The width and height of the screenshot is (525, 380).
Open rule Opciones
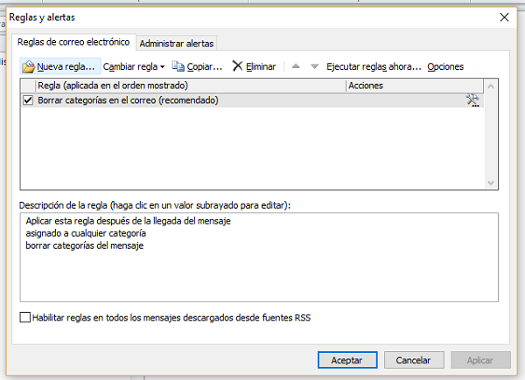click(x=445, y=66)
